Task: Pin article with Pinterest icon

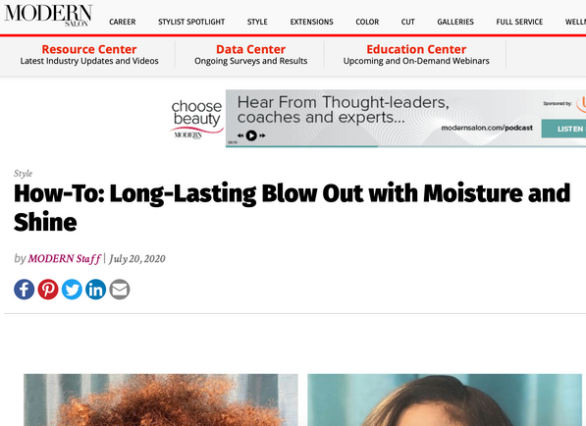Action: (x=48, y=290)
